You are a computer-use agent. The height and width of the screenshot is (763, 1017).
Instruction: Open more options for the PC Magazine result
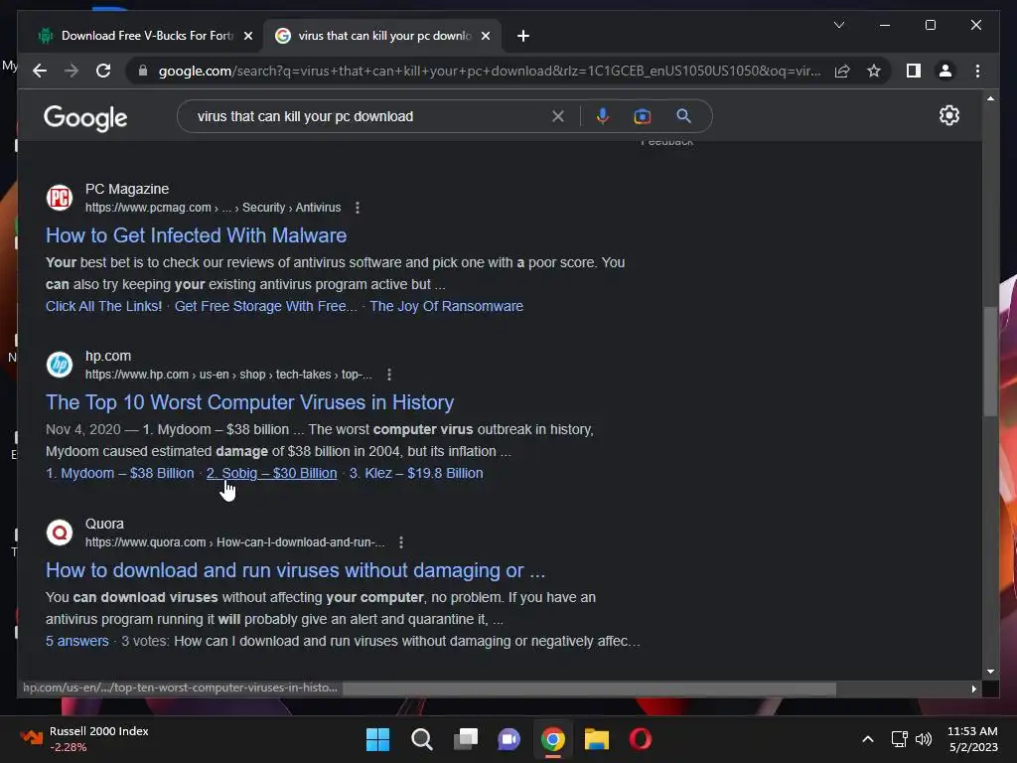click(358, 208)
